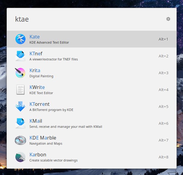Click the Krita paintbrush icon
Viewport: 183px width, 175px height.
[20, 73]
